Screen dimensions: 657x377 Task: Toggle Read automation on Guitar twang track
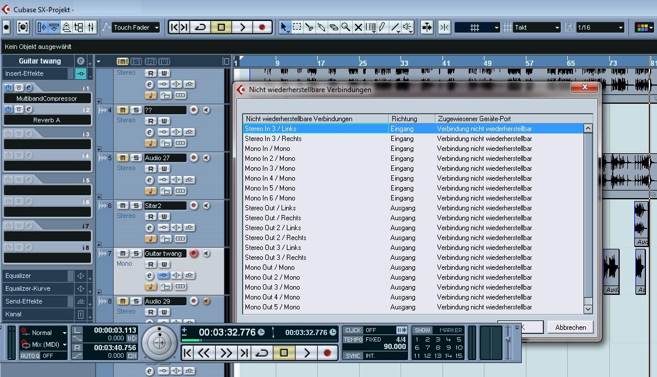point(151,265)
